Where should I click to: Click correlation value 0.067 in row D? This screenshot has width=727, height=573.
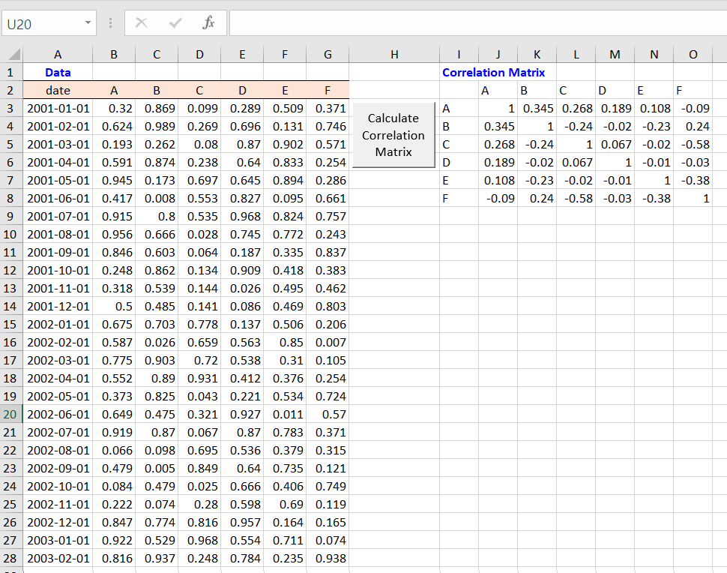pos(576,163)
